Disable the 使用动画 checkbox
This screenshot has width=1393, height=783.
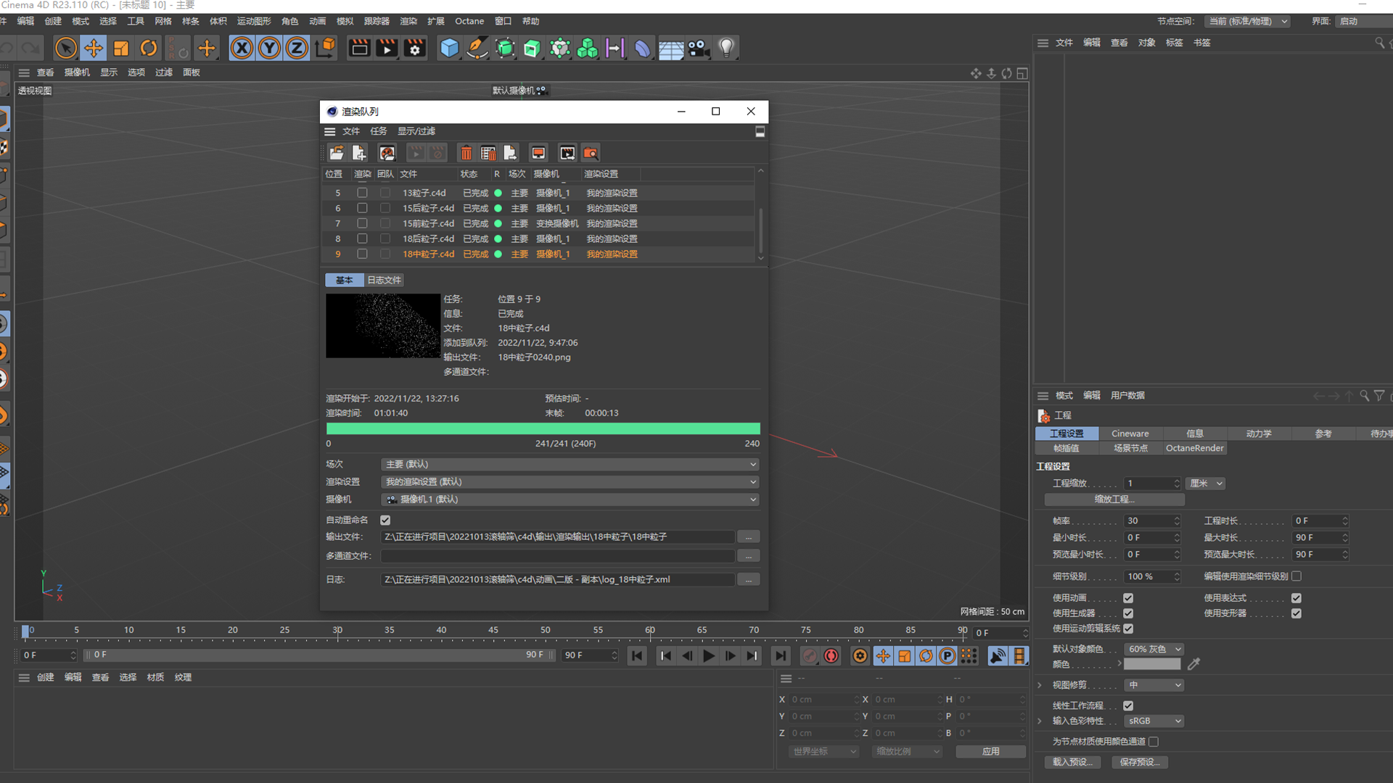click(1128, 598)
